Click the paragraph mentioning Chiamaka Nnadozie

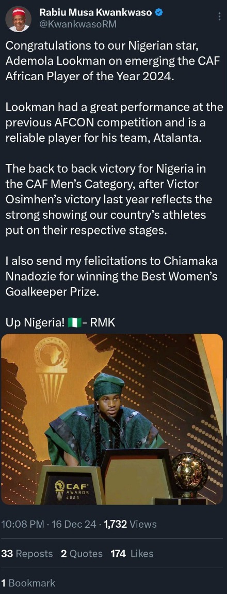pos(111,277)
